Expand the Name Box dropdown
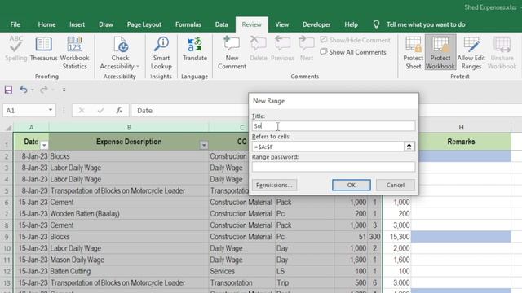The image size is (522, 293). pyautogui.click(x=51, y=110)
